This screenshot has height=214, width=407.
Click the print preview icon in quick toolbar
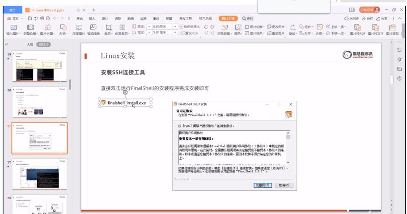(48, 18)
